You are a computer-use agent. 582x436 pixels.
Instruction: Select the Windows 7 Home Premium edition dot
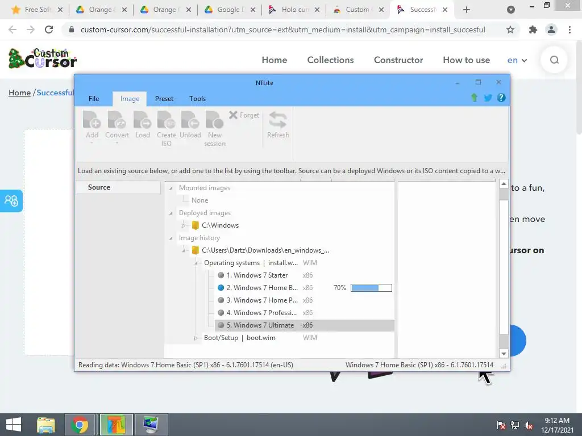point(221,300)
